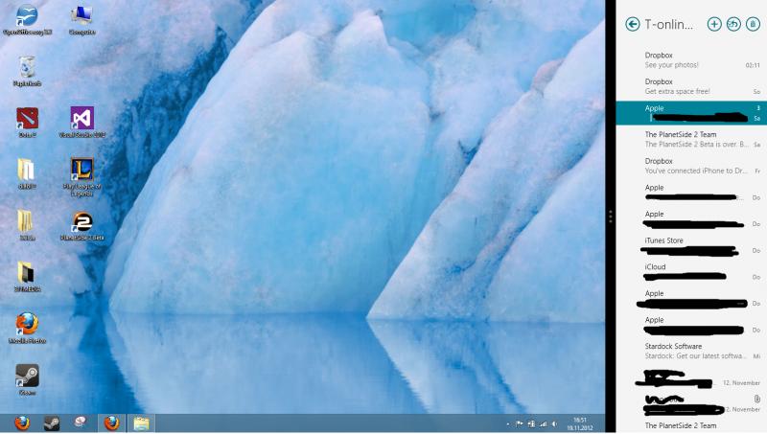The height and width of the screenshot is (434, 767).
Task: Show hidden tray icons with the arrow
Action: pos(507,423)
